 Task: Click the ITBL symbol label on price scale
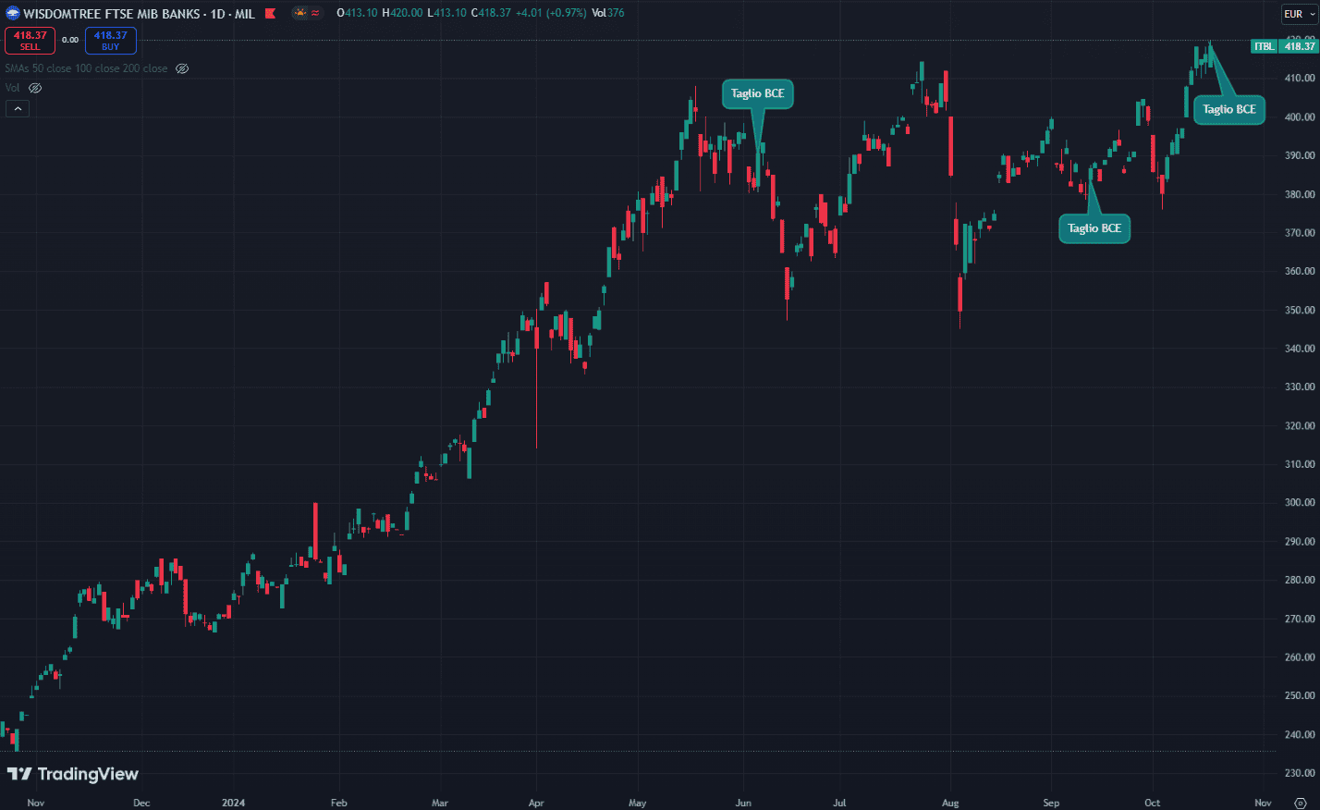click(x=1264, y=46)
